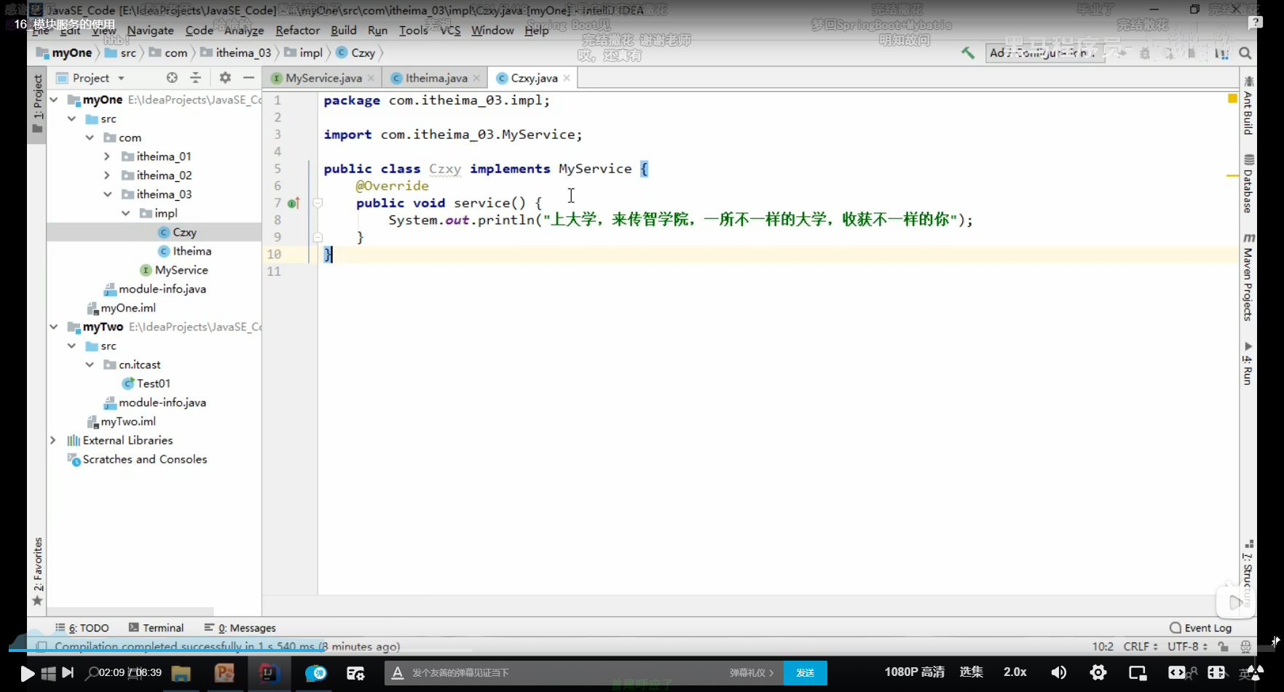The width and height of the screenshot is (1284, 692).
Task: Fold the service method at line 7
Action: 318,203
